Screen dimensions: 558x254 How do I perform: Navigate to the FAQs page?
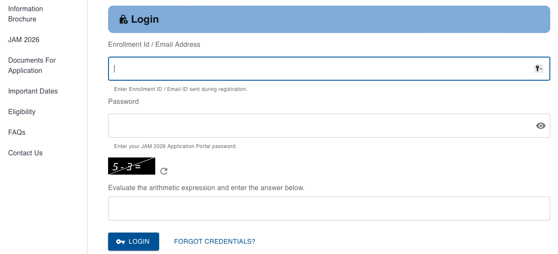click(x=17, y=132)
